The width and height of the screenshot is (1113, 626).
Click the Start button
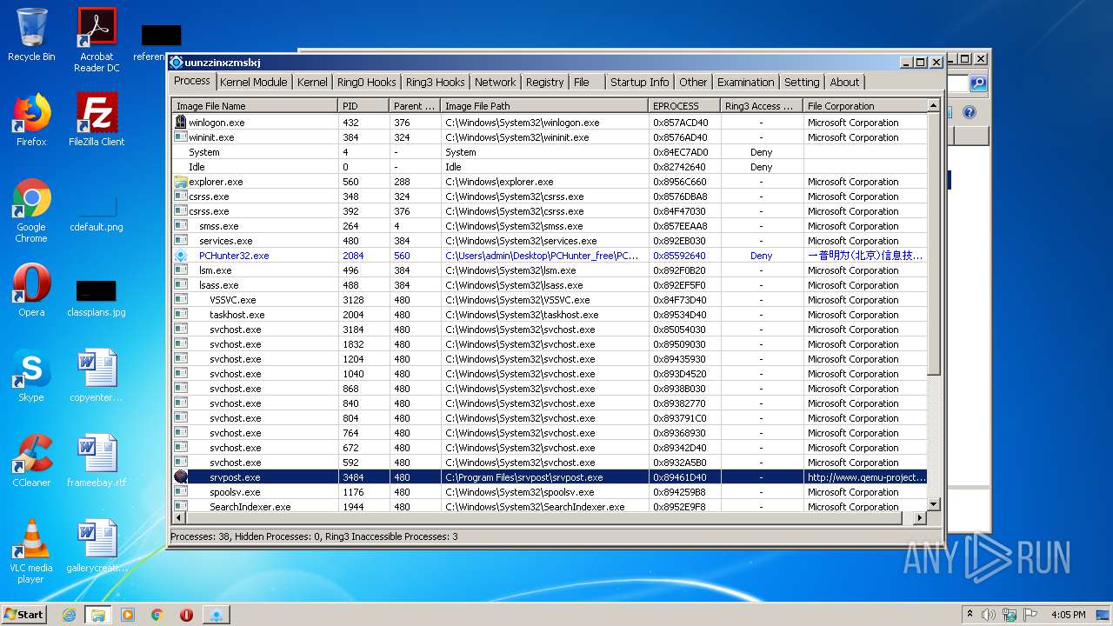[x=23, y=615]
